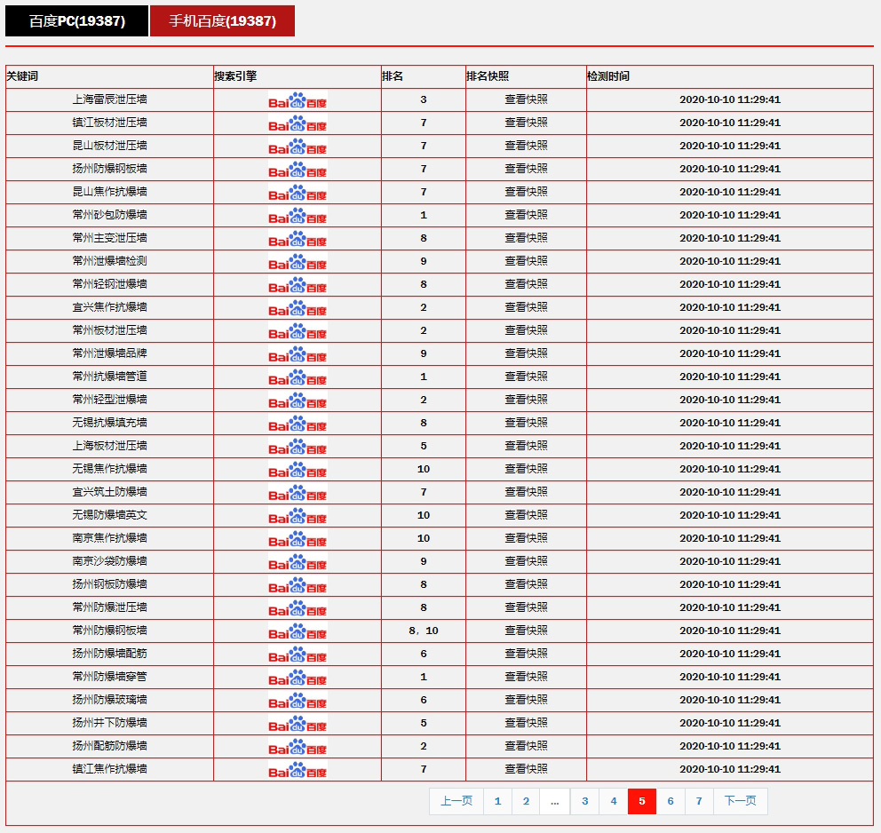This screenshot has width=881, height=833.
Task: Click Baidu logo in 上海雷辰泄压墙 row
Action: (298, 100)
